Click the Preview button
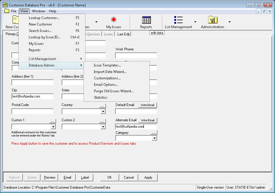 50,177
